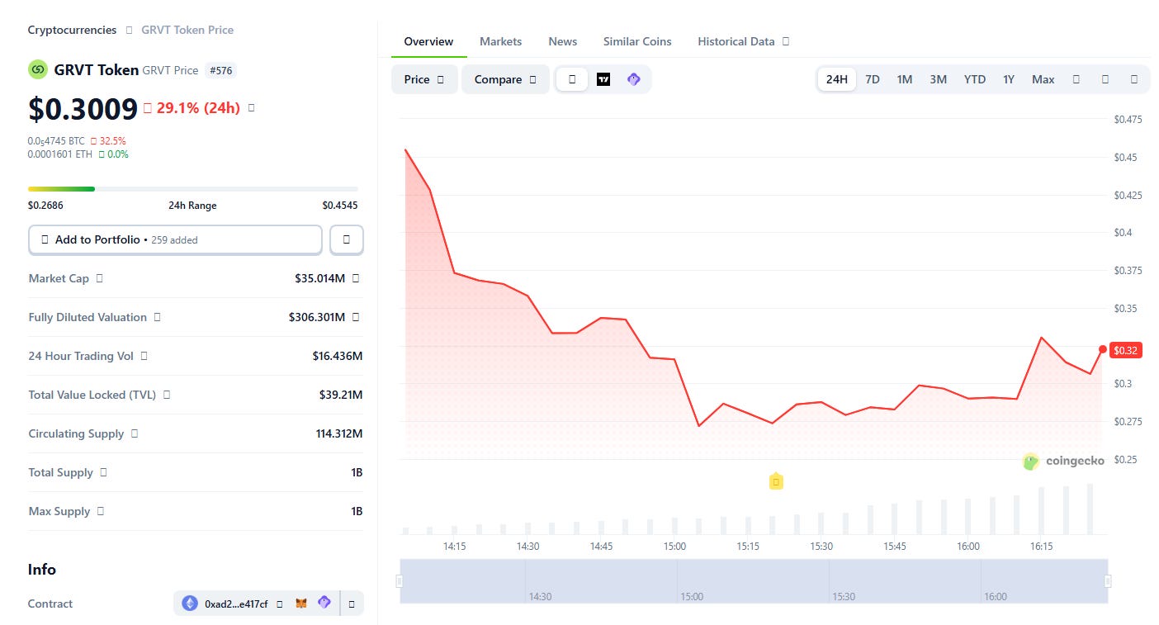Select the 7D time range
Image resolution: width=1159 pixels, height=625 pixels.
click(x=873, y=79)
